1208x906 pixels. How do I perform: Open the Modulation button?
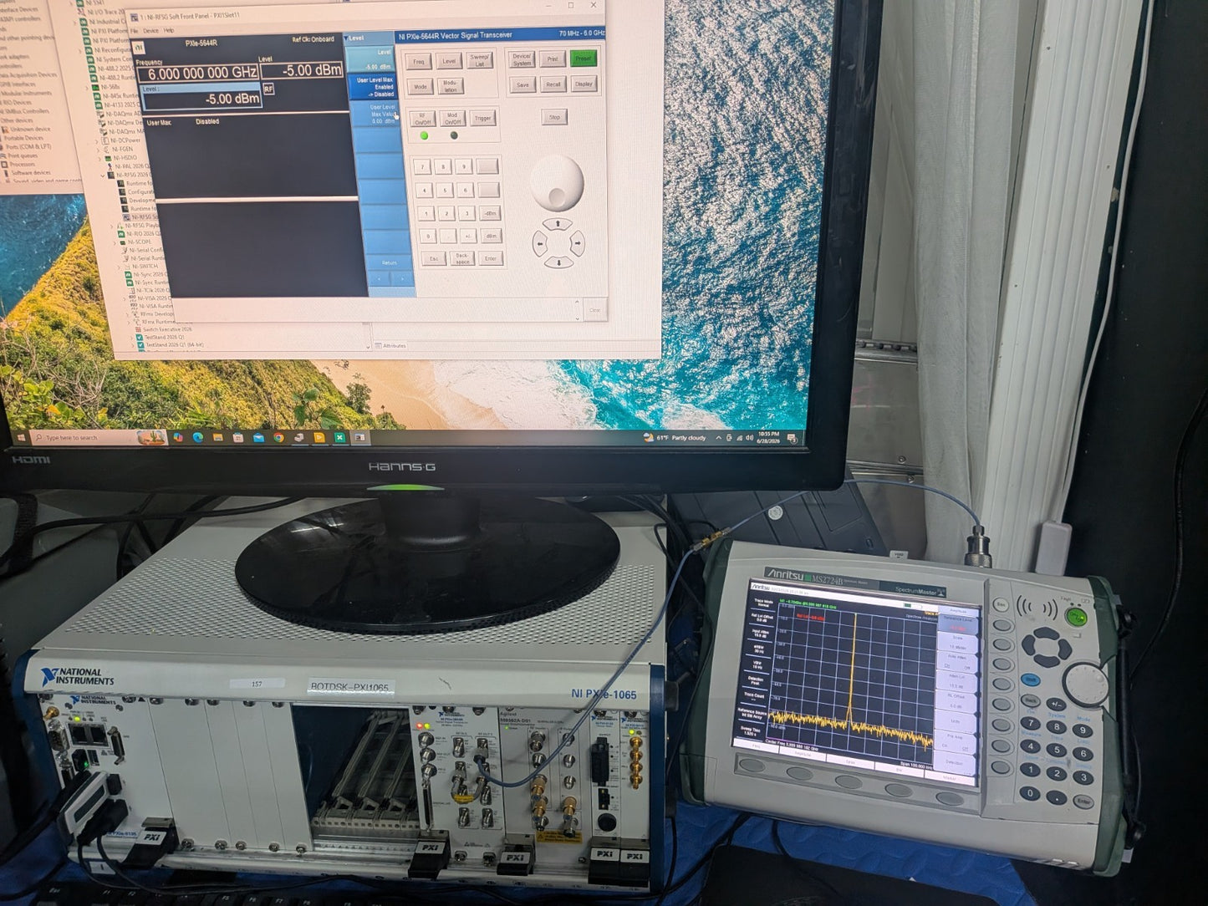point(450,86)
